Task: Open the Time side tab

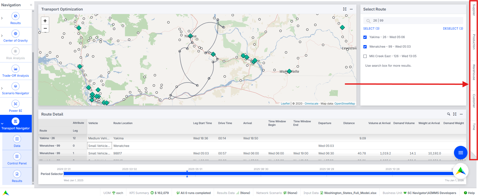Action: click(474, 127)
